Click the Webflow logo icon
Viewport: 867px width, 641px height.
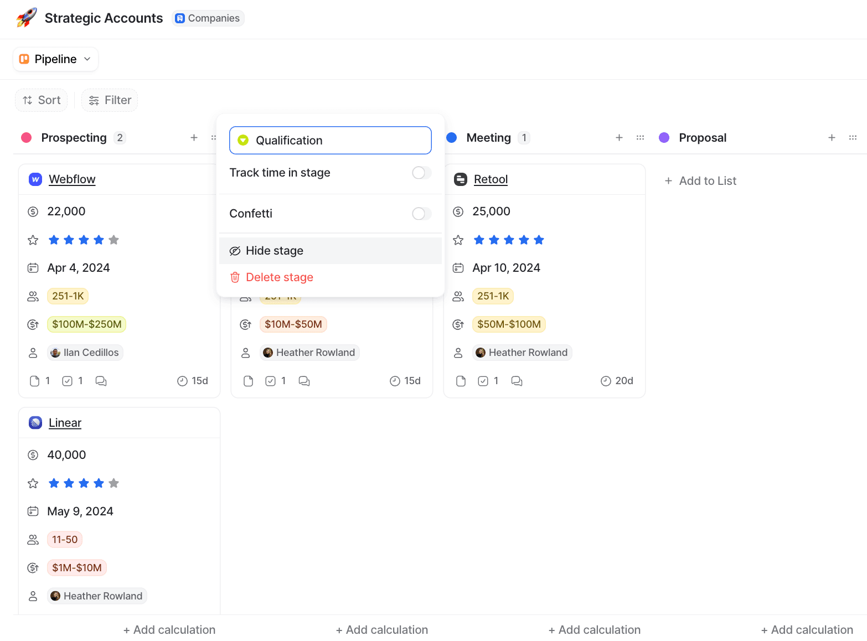coord(35,179)
